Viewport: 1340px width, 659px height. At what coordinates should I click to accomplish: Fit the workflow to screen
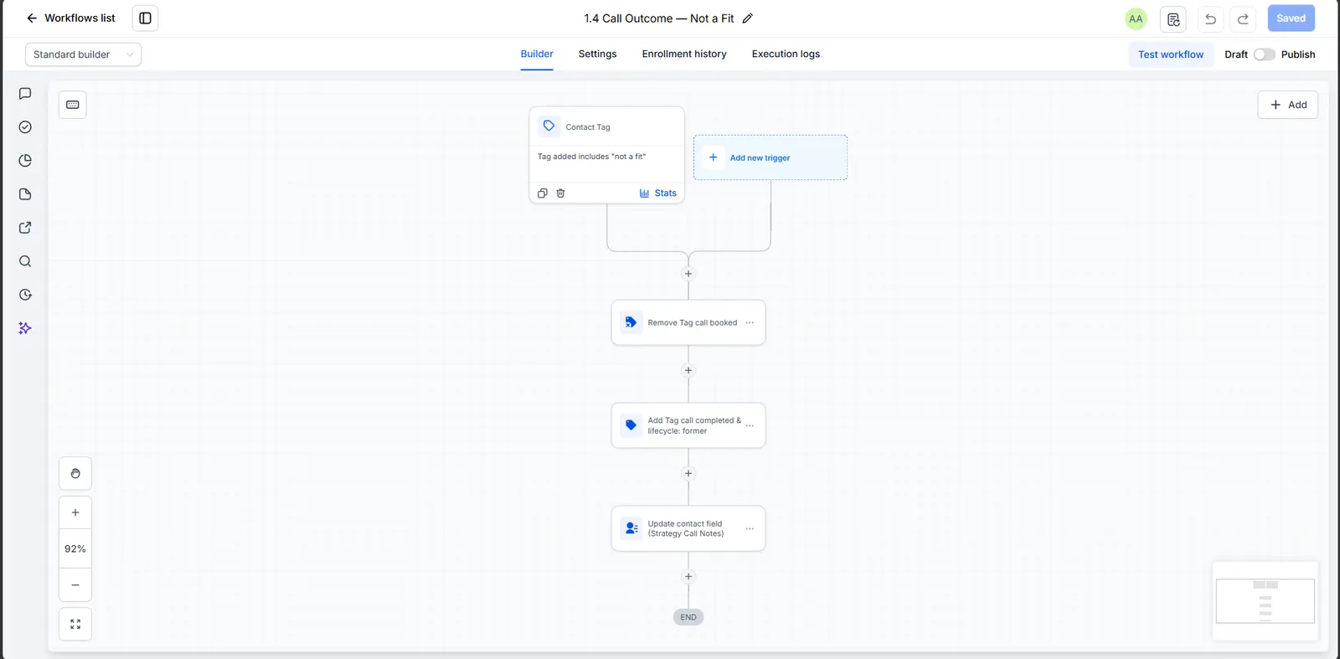pyautogui.click(x=75, y=625)
